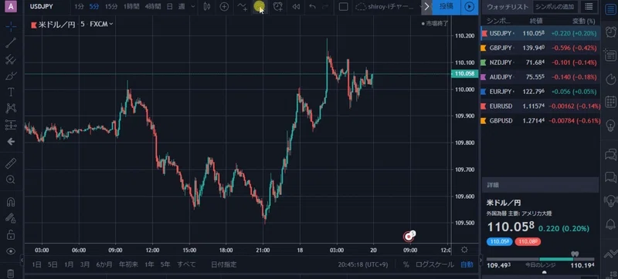618x279 pixels.
Task: Toggle percent scale % option
Action: [406, 264]
